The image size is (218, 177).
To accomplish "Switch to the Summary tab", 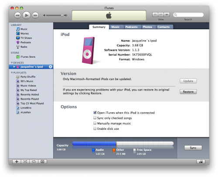I will pyautogui.click(x=99, y=27).
